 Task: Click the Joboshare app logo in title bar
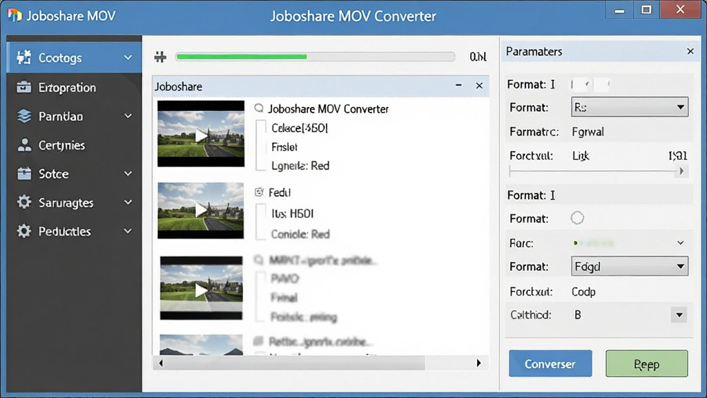pos(15,15)
